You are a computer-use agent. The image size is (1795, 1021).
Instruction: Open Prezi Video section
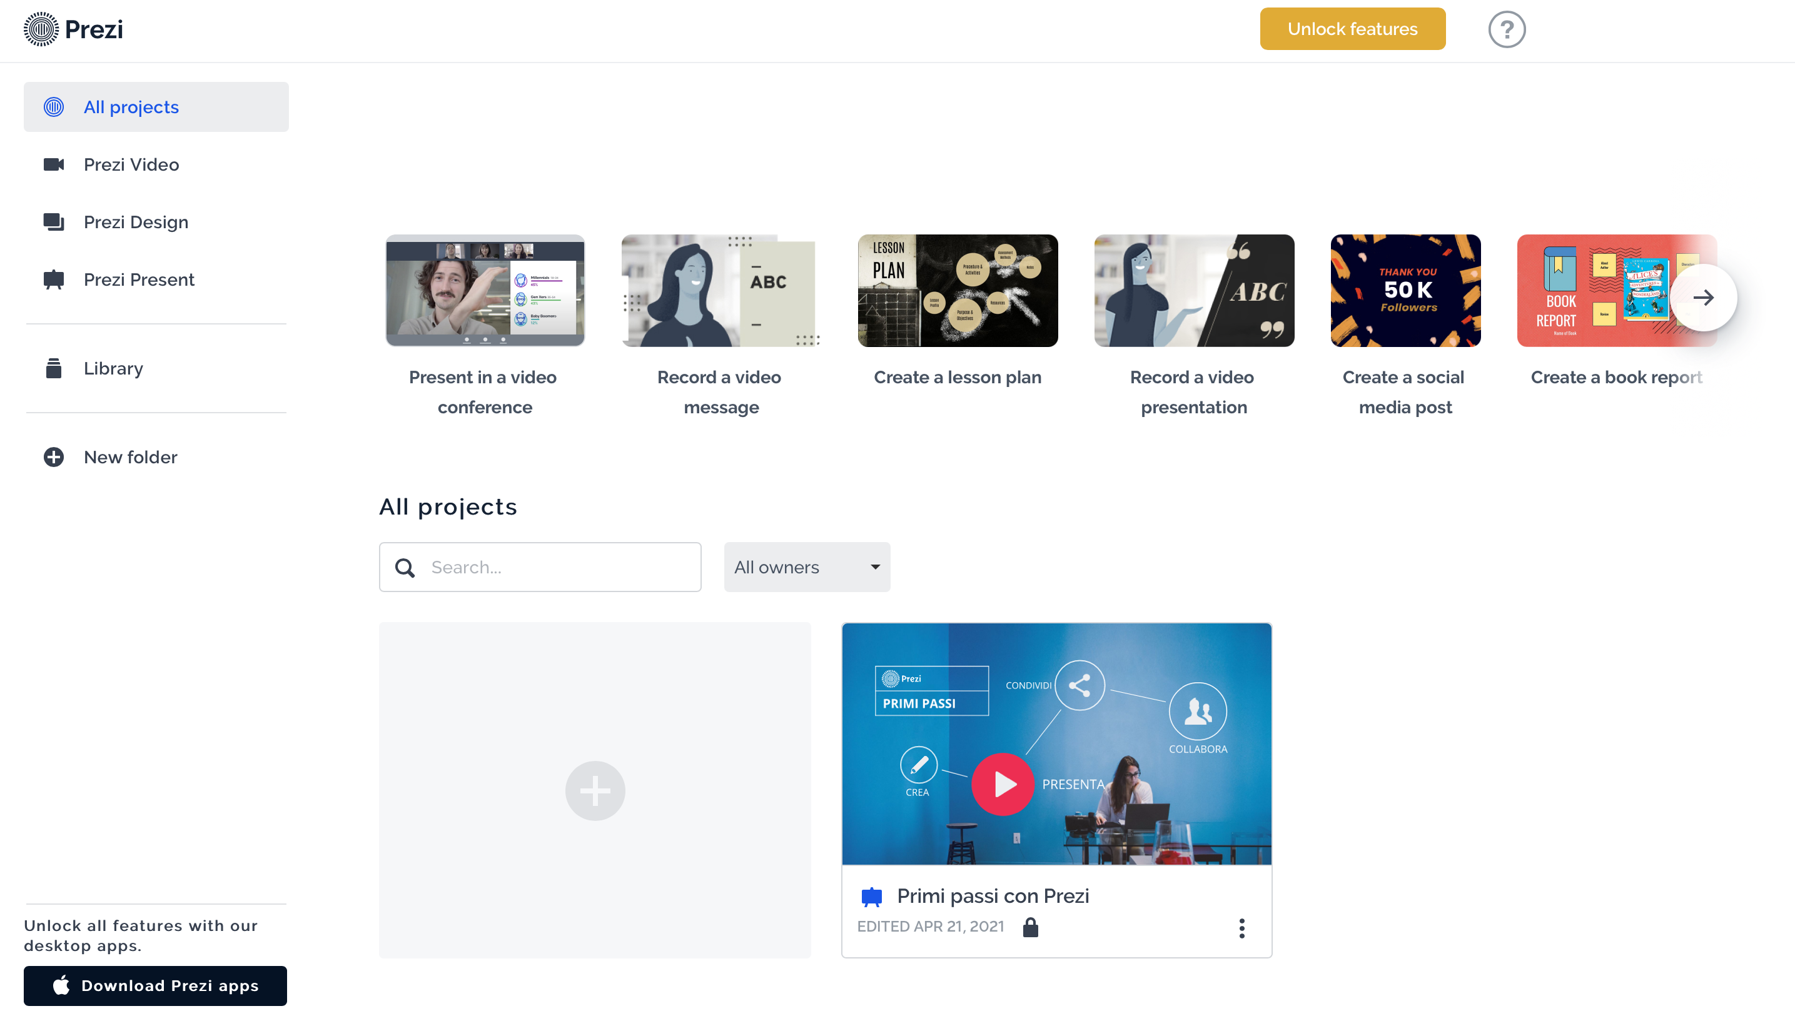[x=156, y=164]
